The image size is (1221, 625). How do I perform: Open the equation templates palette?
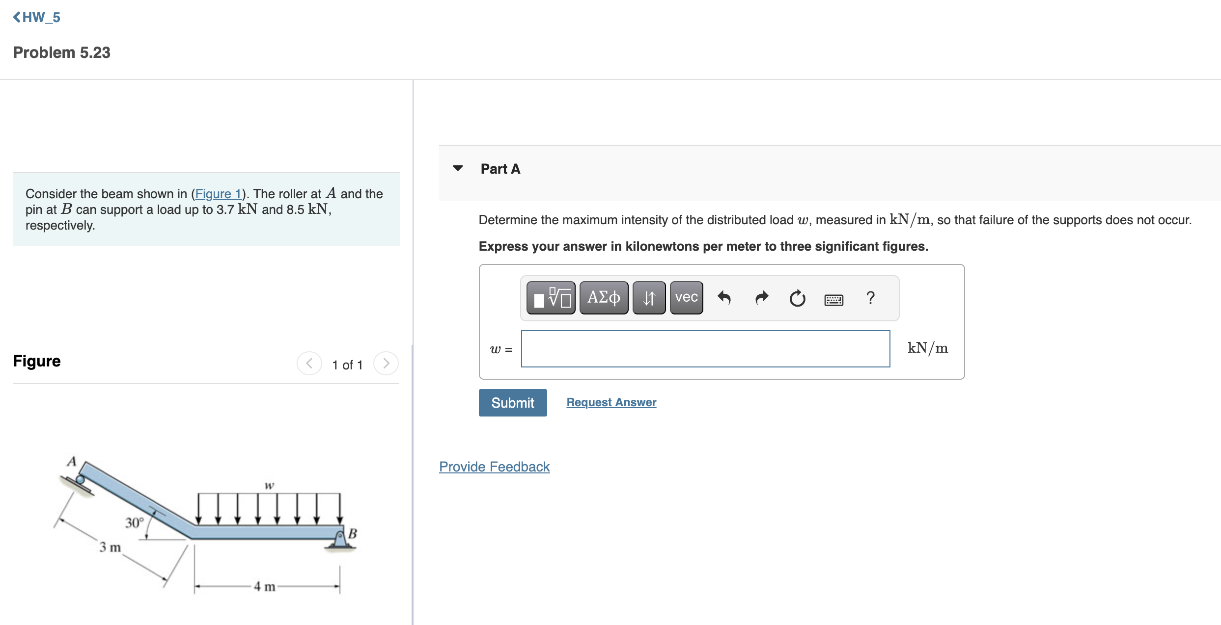click(x=550, y=297)
